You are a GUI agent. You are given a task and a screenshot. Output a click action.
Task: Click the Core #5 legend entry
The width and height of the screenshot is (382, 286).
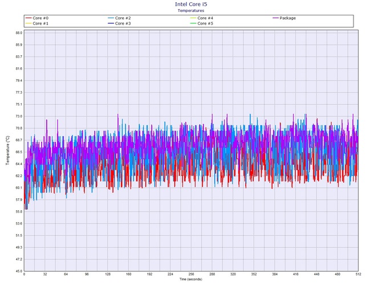tap(202, 23)
